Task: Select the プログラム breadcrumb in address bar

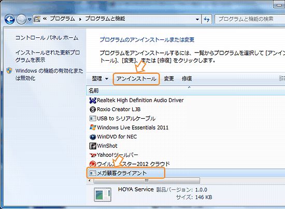Action: point(62,19)
